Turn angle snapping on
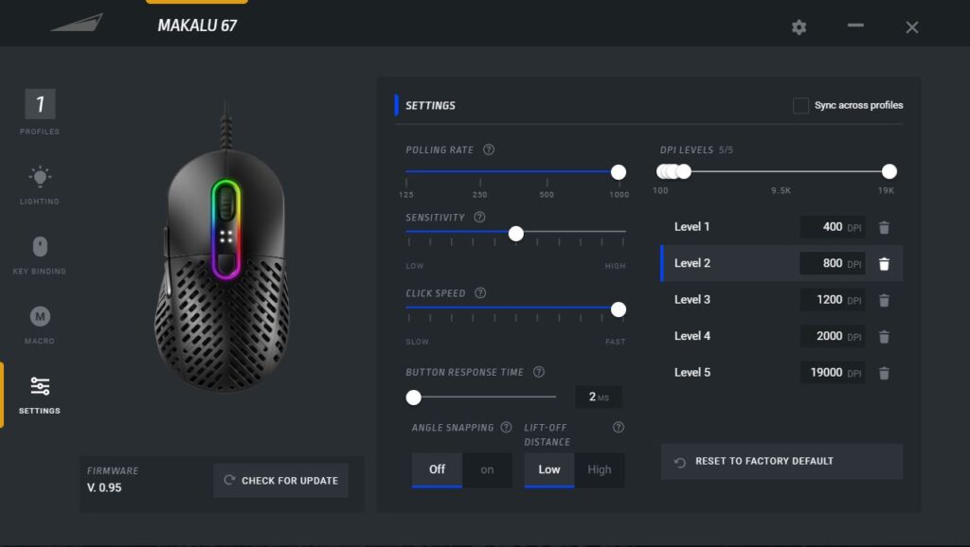 [487, 470]
